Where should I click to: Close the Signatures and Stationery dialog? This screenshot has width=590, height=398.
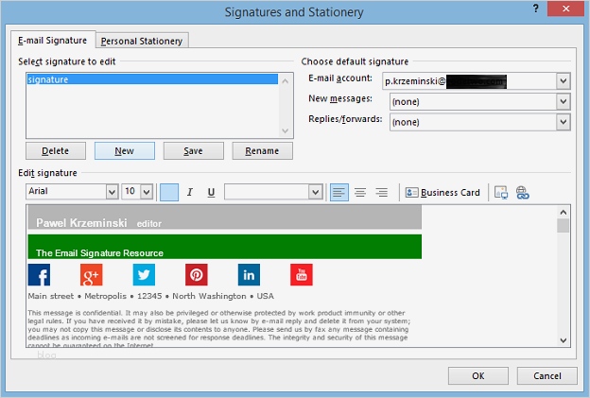[x=565, y=9]
